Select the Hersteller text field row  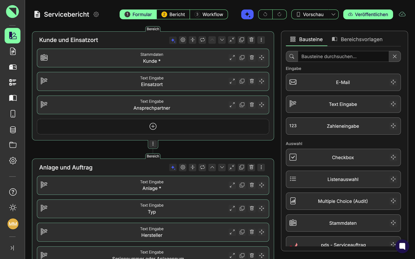tap(153, 232)
